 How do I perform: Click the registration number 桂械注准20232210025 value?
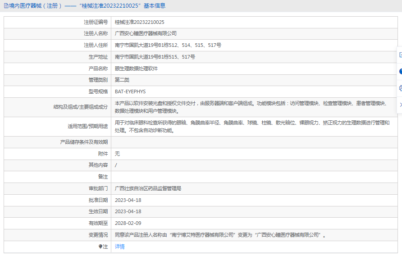[x=140, y=22]
